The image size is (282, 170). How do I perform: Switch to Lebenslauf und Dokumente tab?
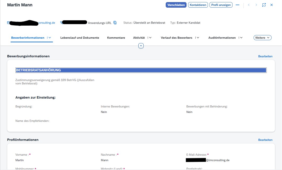(80, 38)
